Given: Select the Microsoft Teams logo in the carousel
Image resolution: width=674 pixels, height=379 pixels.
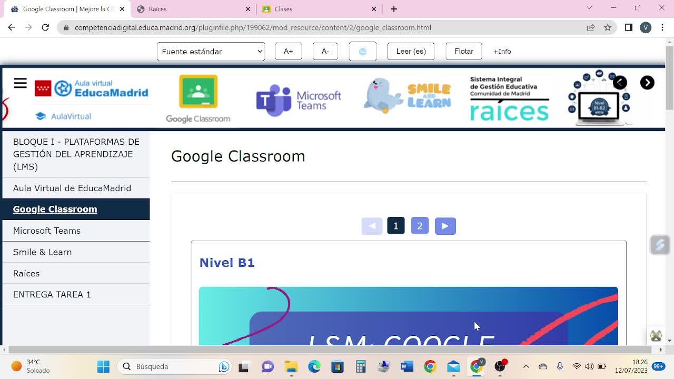Looking at the screenshot, I should (299, 99).
